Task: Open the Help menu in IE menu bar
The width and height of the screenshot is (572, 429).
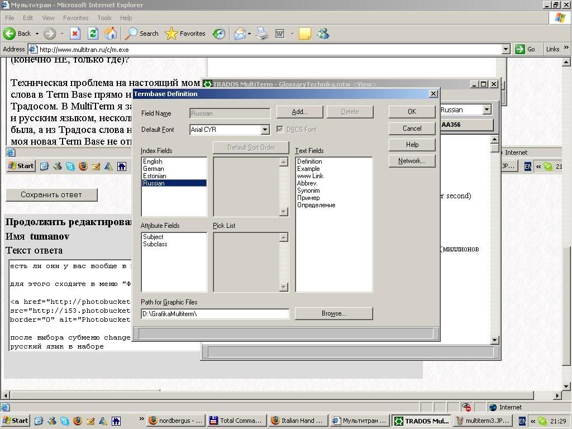Action: tap(126, 18)
